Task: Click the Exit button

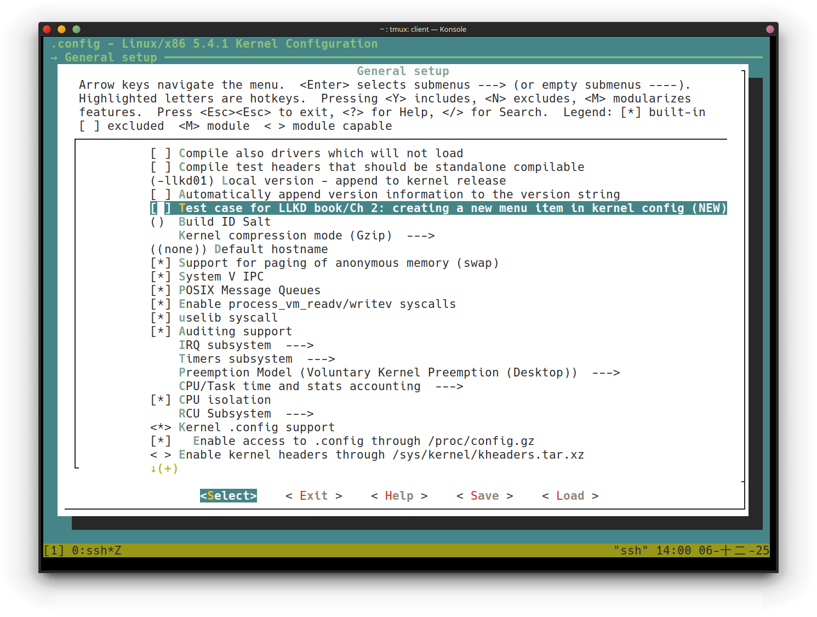Action: pos(313,496)
